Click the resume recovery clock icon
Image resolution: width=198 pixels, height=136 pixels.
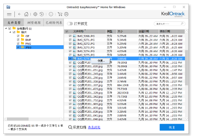pos(42,14)
